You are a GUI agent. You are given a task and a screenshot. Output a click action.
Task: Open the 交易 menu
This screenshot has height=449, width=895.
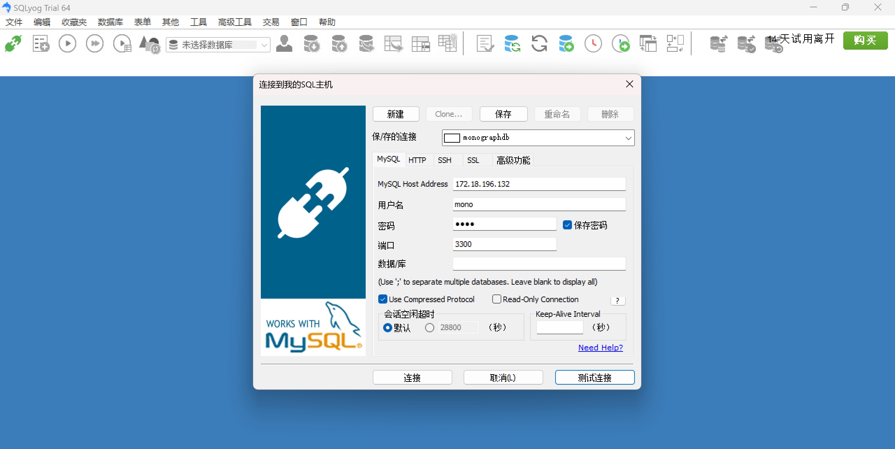pyautogui.click(x=271, y=22)
